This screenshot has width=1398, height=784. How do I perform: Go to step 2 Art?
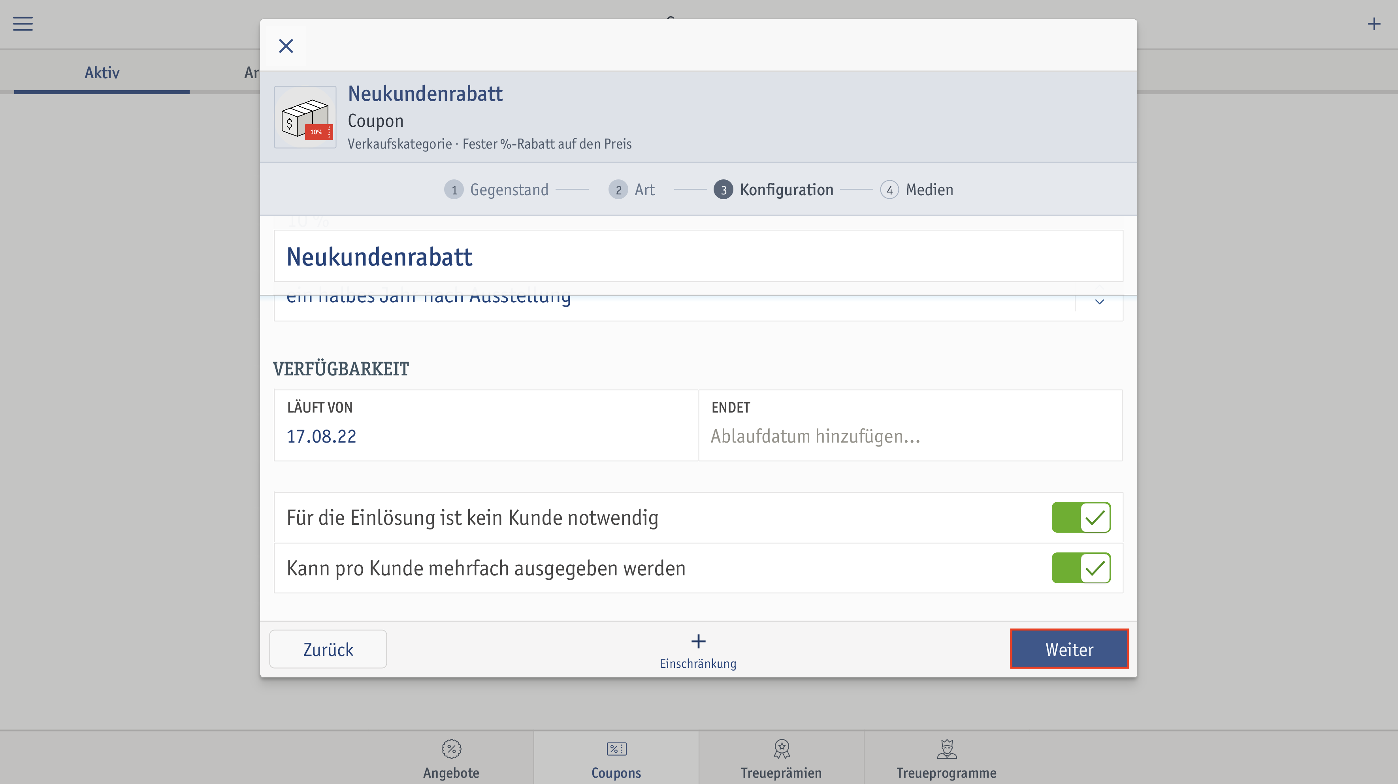632,189
